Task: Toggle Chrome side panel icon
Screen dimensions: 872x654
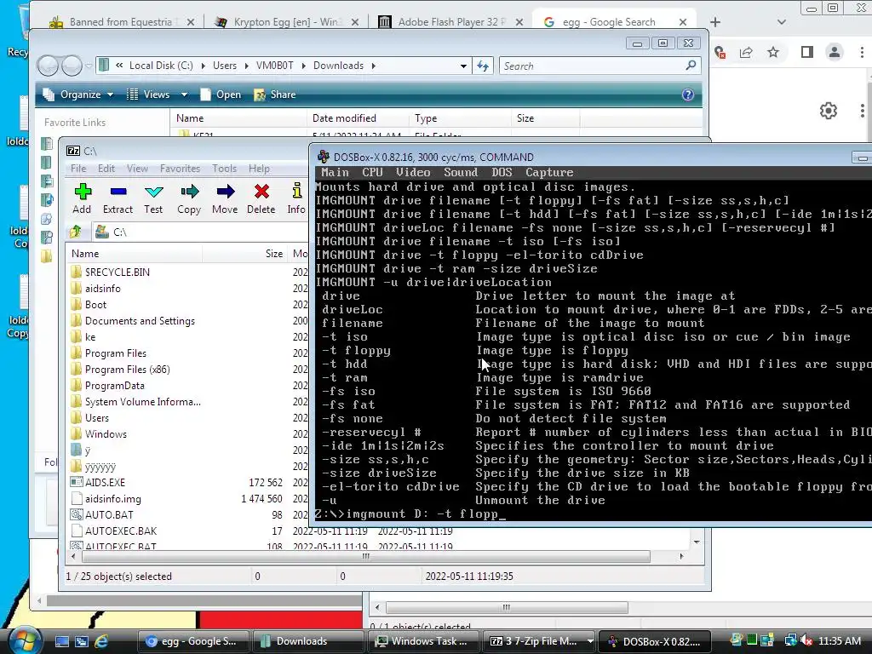Action: click(x=807, y=52)
